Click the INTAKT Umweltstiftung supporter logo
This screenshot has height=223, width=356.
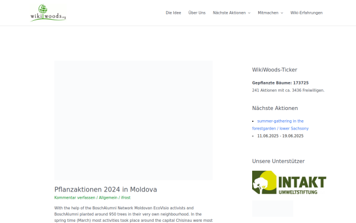click(289, 183)
